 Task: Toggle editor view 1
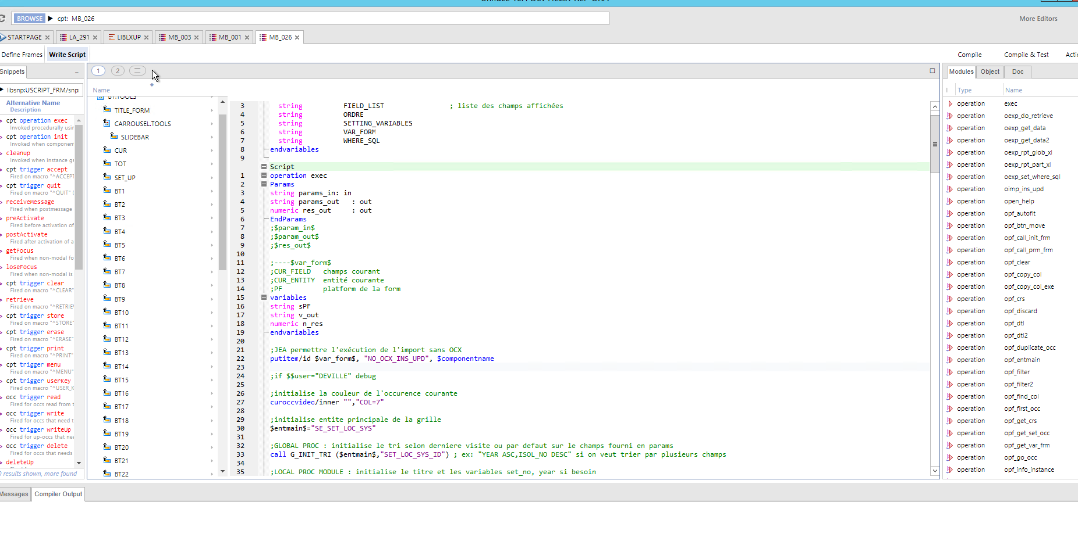click(98, 70)
